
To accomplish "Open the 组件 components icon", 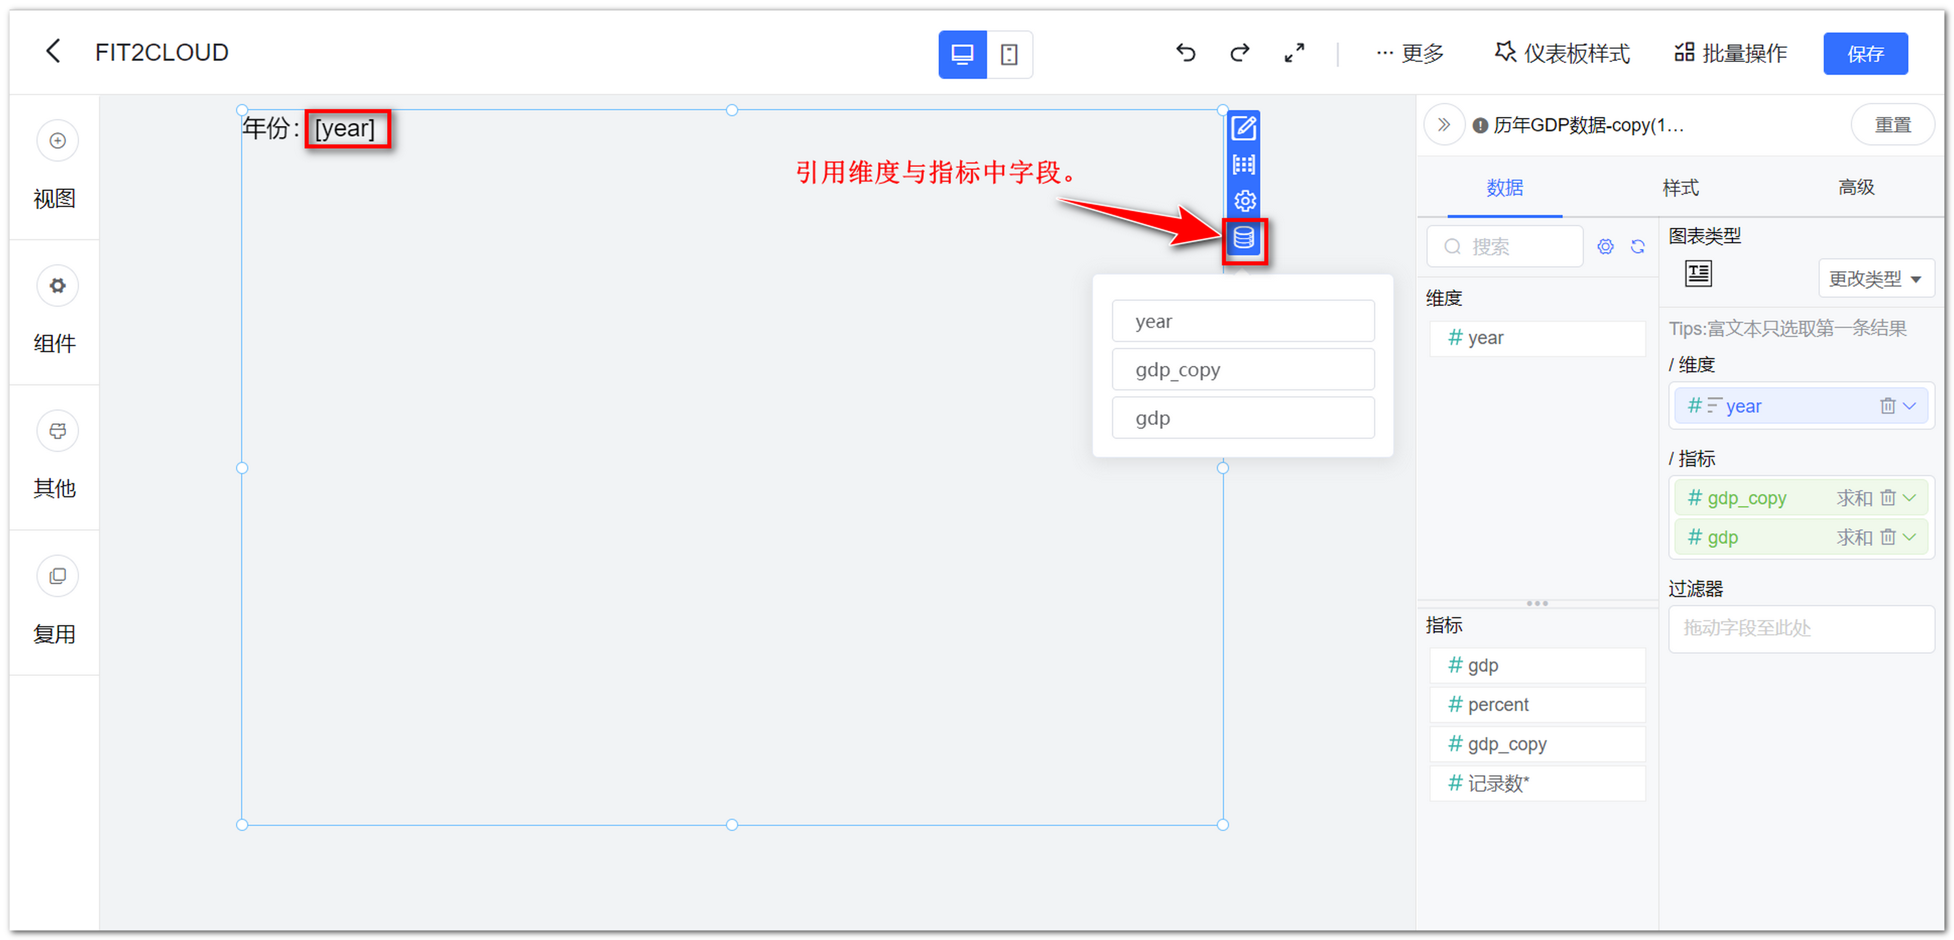I will pos(57,286).
